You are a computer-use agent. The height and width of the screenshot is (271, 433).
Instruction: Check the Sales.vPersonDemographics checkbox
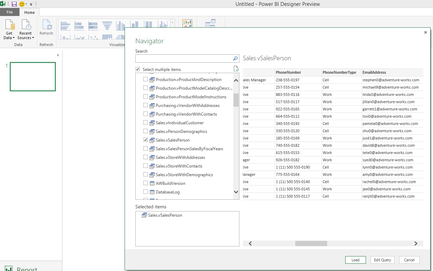click(x=145, y=132)
